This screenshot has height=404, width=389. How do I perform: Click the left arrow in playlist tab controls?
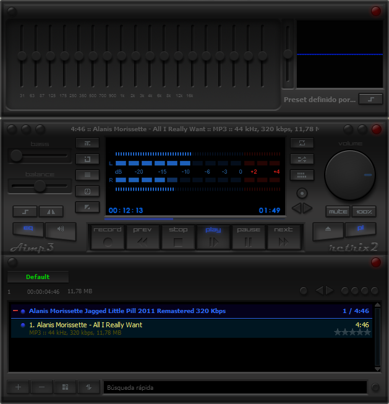320,291
